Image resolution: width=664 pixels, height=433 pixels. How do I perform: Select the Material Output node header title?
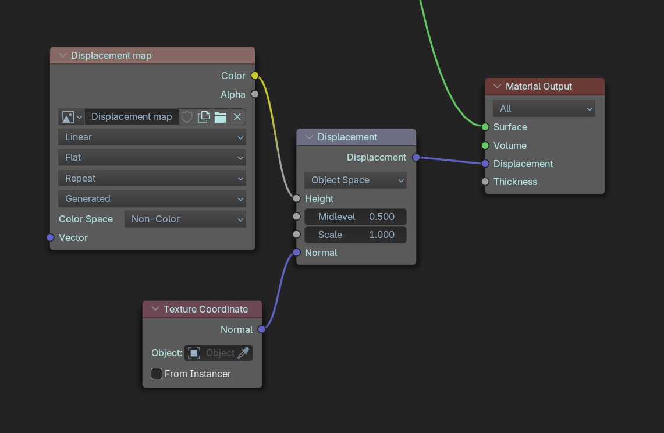tap(539, 87)
